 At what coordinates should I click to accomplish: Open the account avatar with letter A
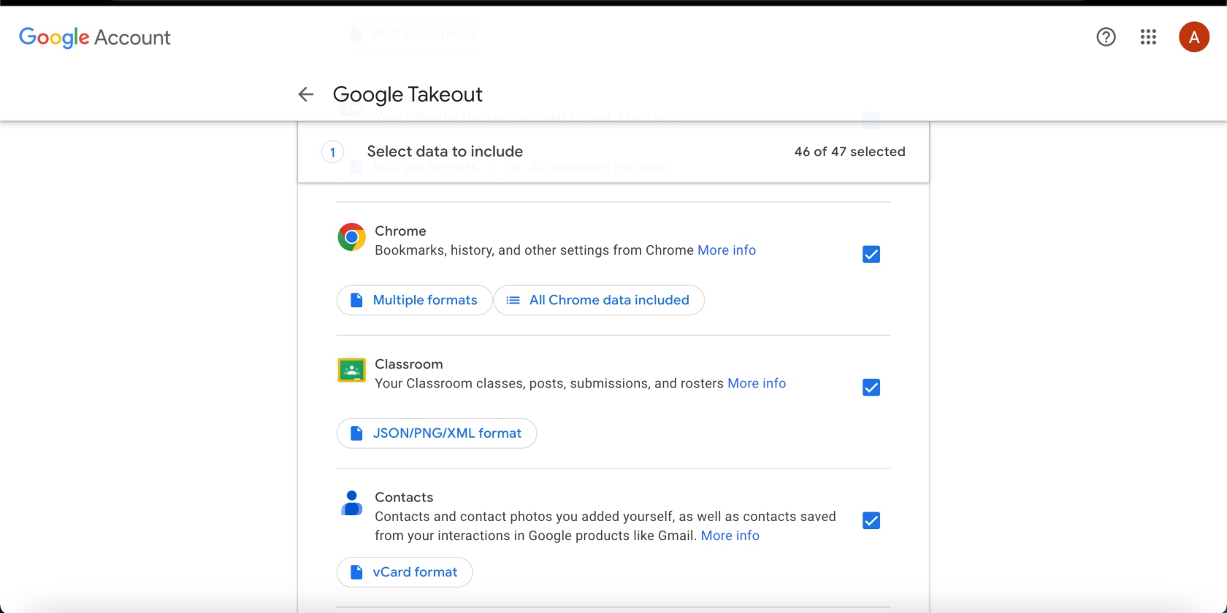[1194, 36]
